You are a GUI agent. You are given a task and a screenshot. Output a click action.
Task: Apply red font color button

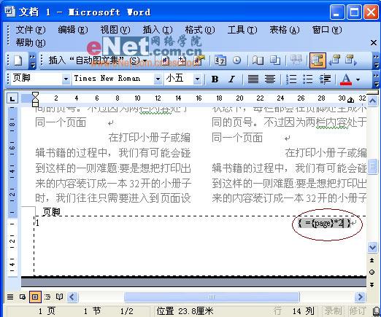coord(346,79)
